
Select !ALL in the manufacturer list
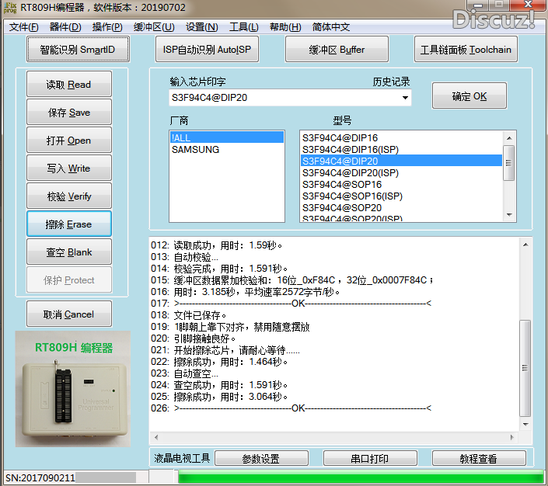[x=226, y=137]
